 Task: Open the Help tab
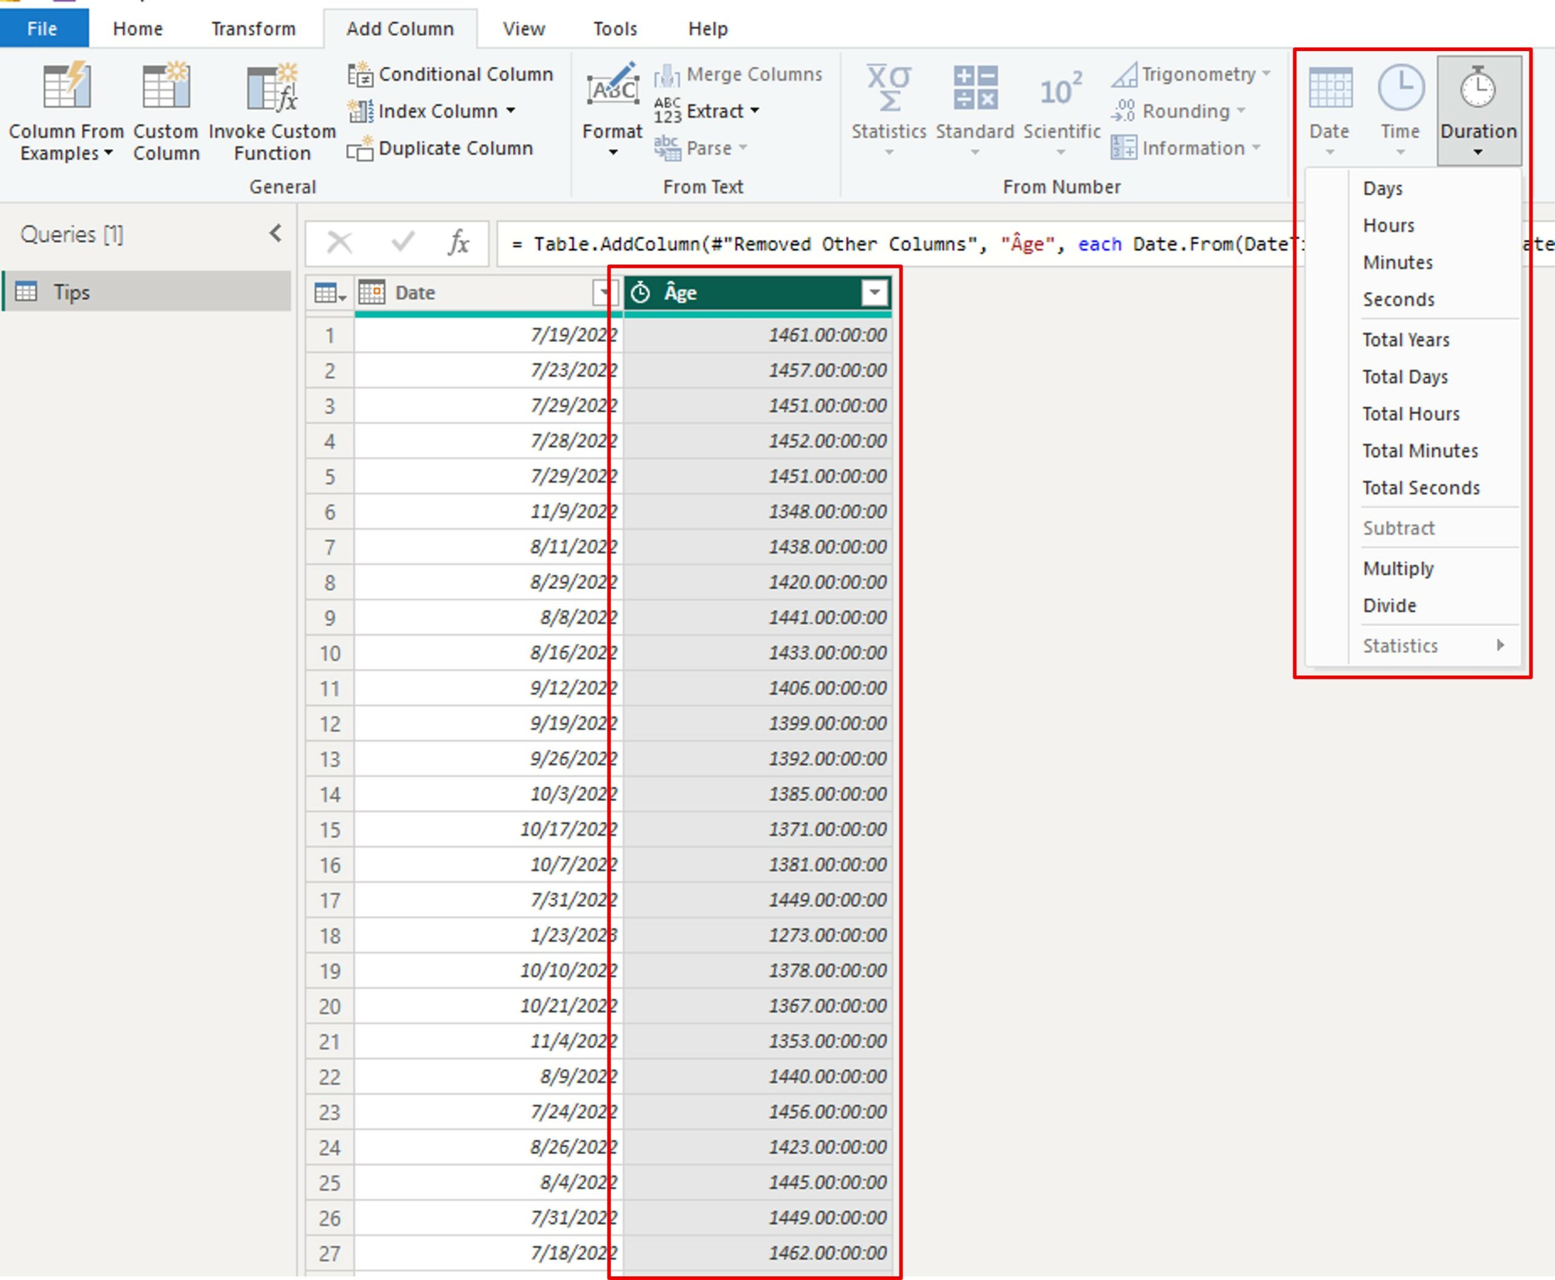click(708, 29)
